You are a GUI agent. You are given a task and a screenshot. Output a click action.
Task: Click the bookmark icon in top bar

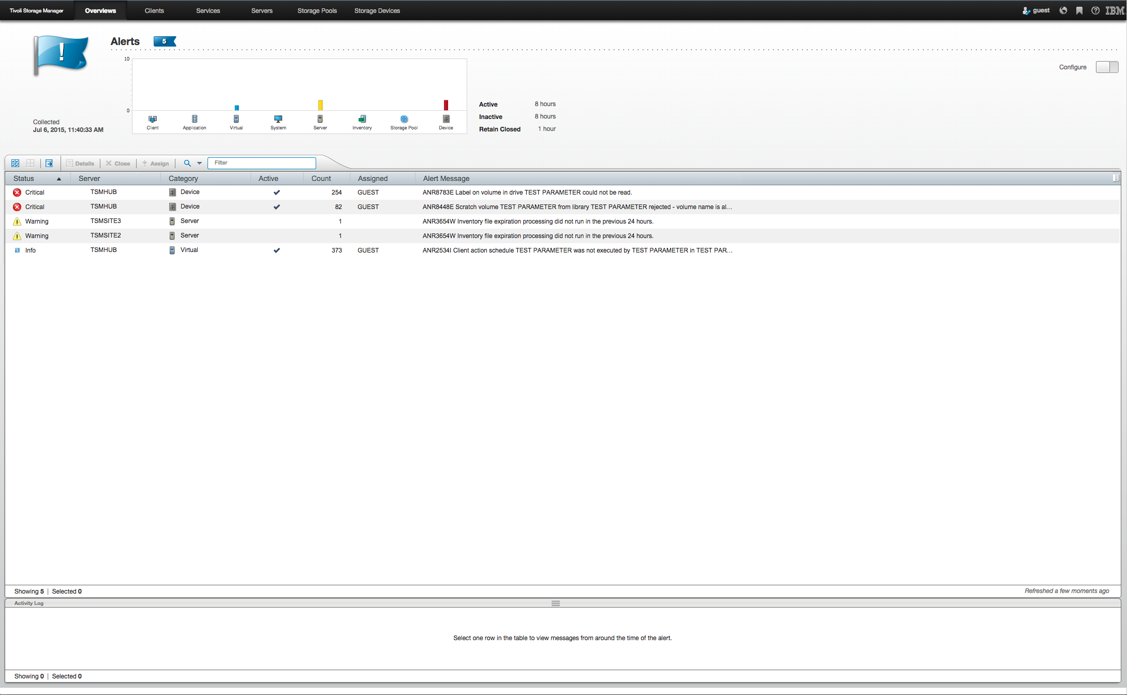tap(1079, 10)
